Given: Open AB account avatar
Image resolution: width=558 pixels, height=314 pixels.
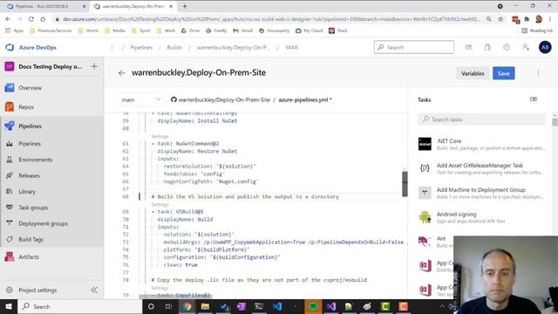Looking at the screenshot, I should tap(545, 47).
